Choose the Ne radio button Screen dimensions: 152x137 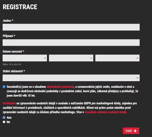point(4,122)
